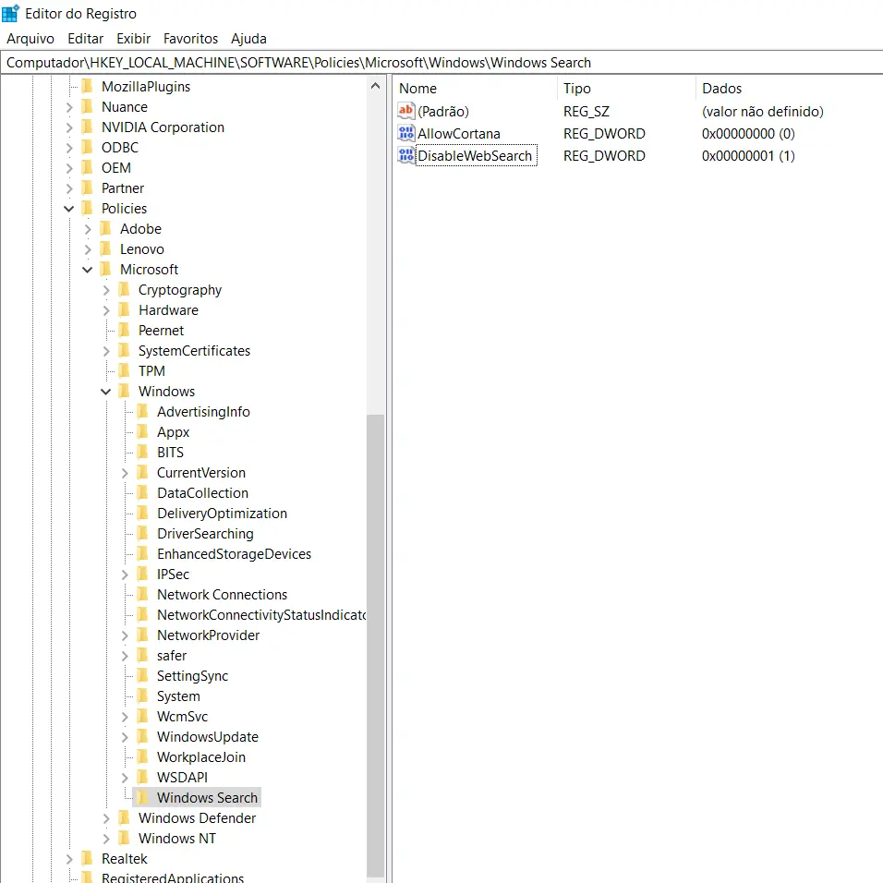Viewport: 883px width, 883px height.
Task: Click the Nuance folder icon
Action: click(88, 106)
